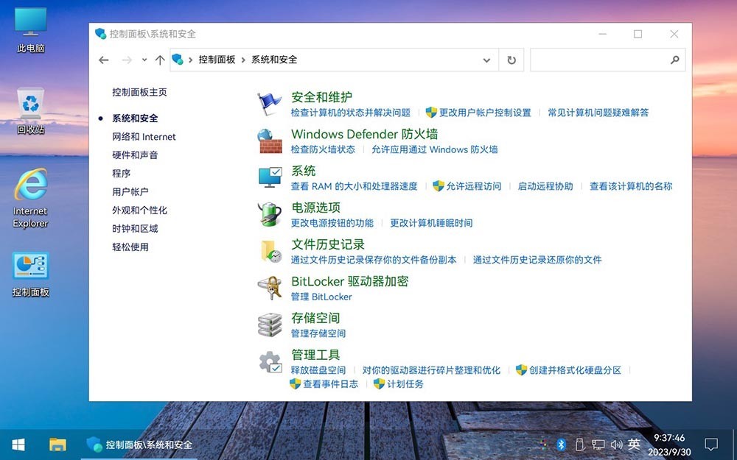Refresh the page with the refresh icon
737x460 pixels.
click(x=511, y=60)
